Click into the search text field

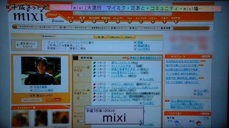click(x=74, y=37)
